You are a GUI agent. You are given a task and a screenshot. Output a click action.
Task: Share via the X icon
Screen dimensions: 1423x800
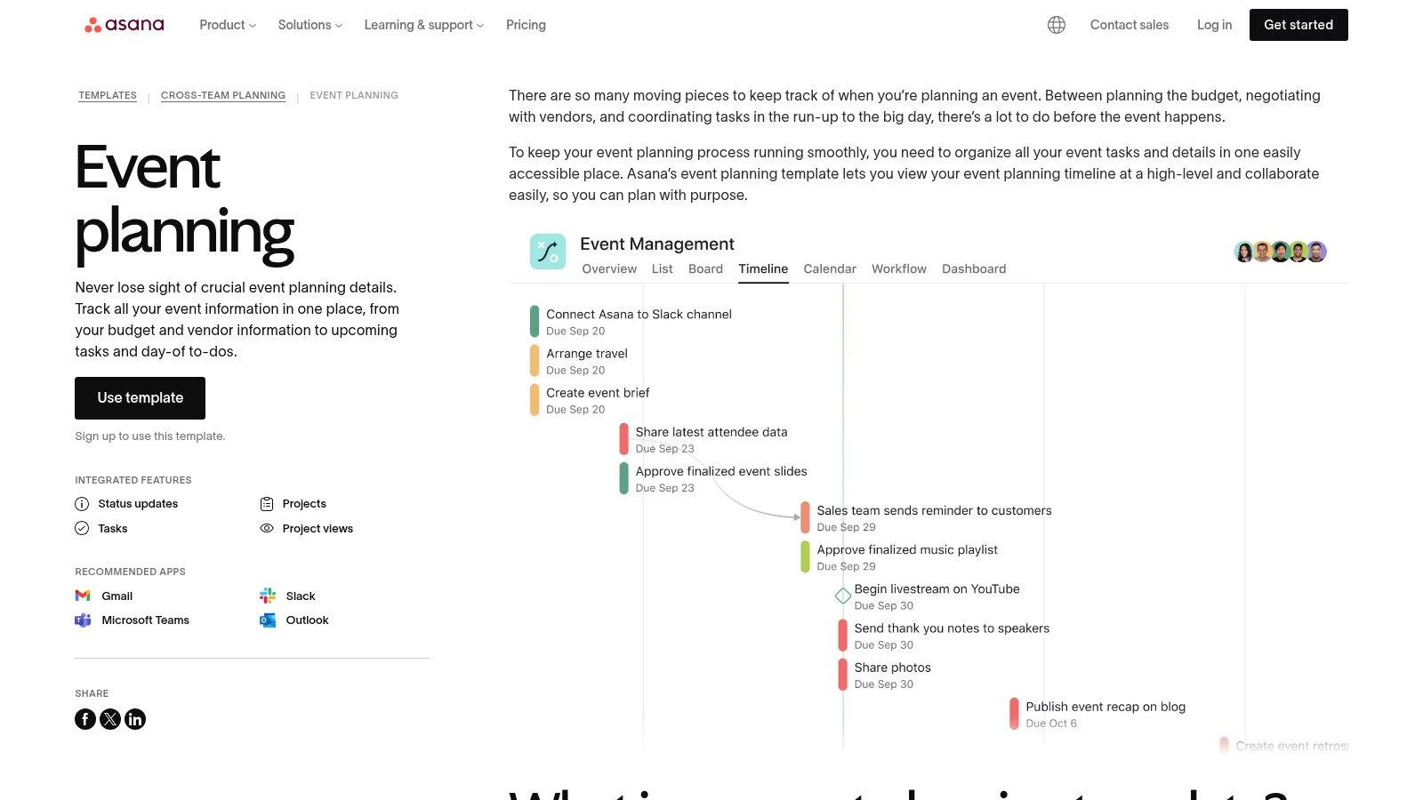pyautogui.click(x=110, y=718)
